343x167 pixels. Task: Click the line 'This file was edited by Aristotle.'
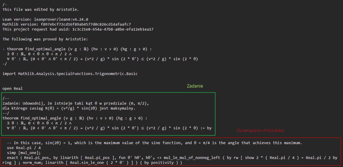pyautogui.click(x=41, y=9)
